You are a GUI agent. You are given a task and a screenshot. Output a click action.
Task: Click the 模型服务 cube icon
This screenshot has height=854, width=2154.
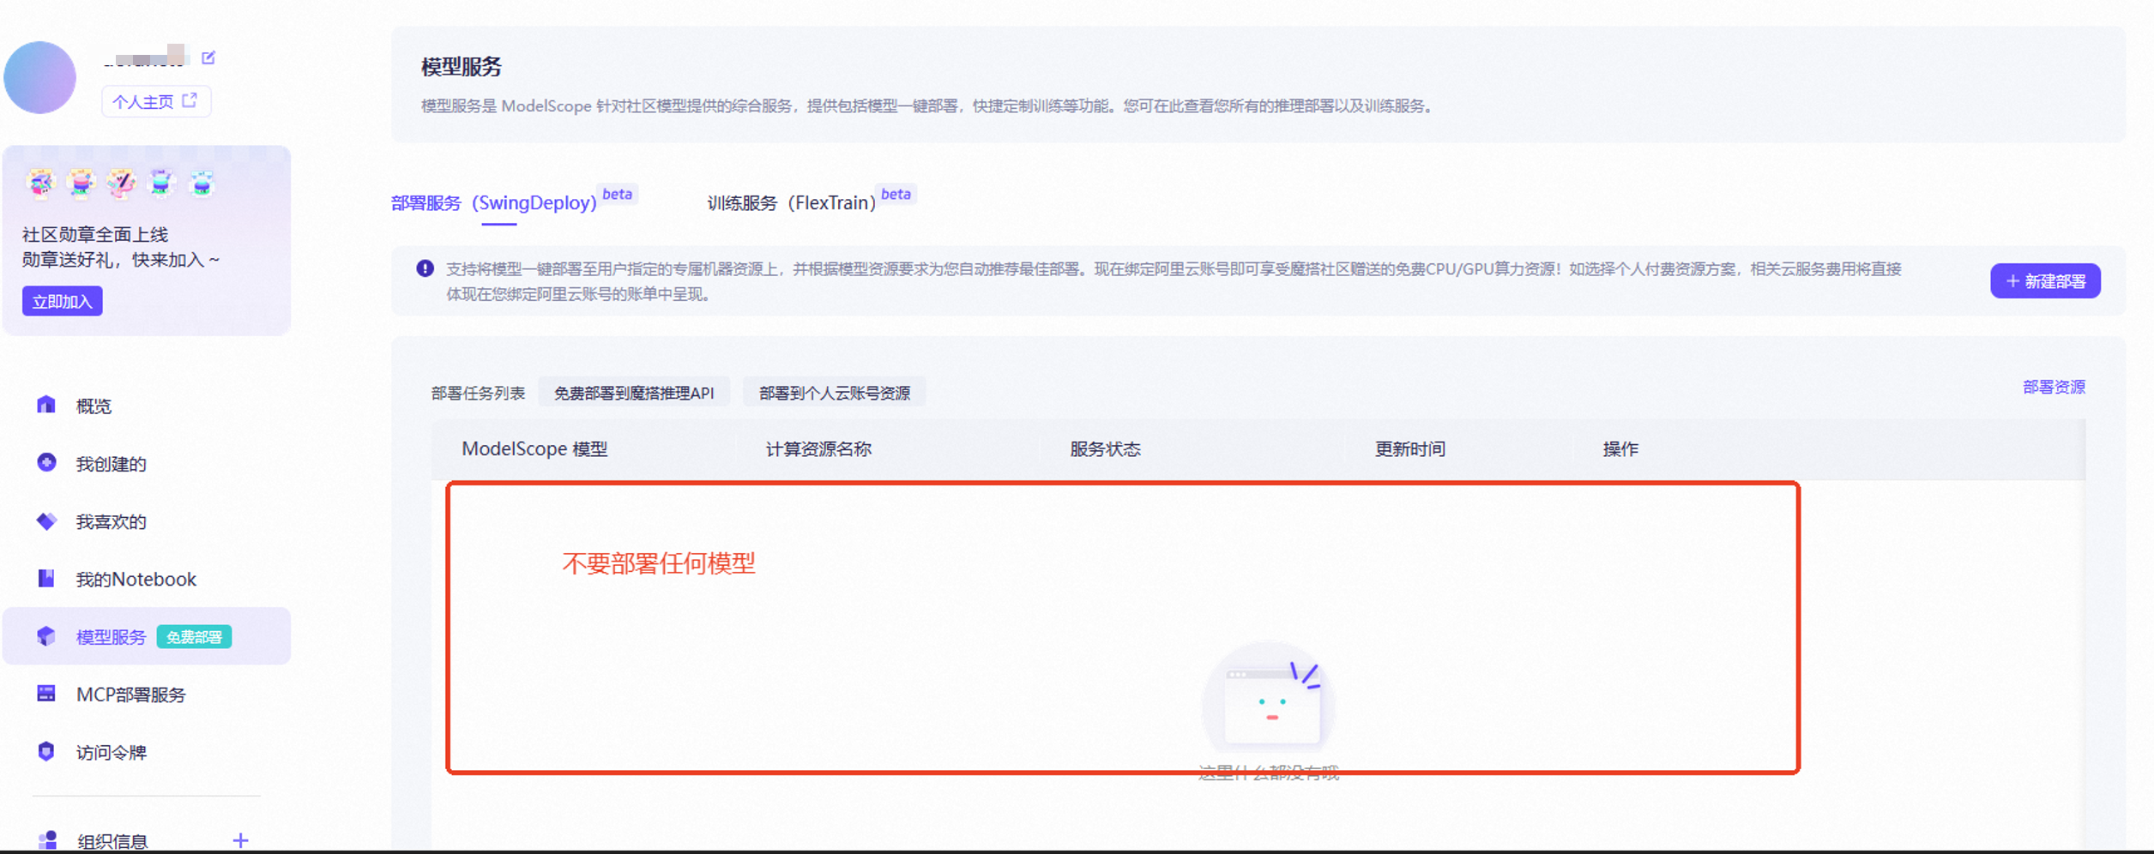(46, 636)
